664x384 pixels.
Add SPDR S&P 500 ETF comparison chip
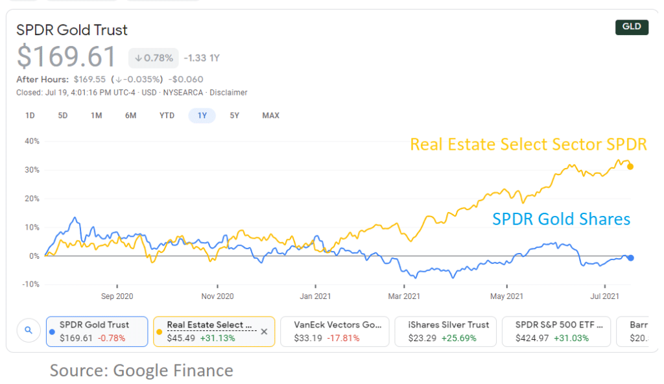(x=556, y=331)
